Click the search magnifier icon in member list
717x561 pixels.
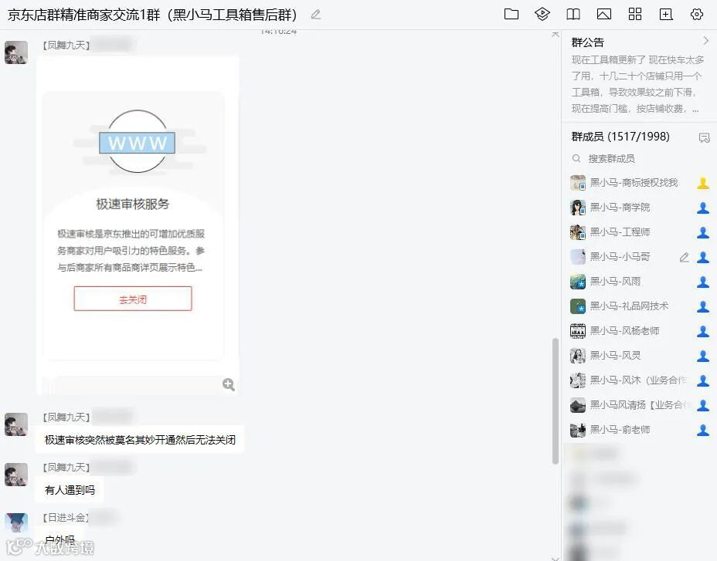576,158
